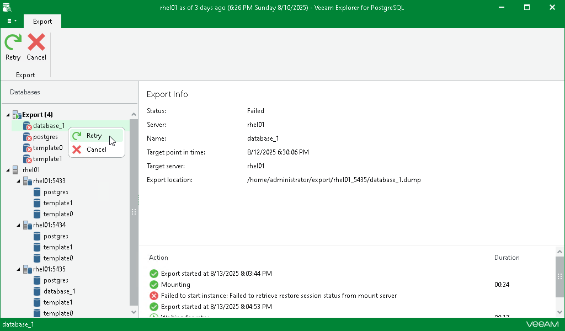
Task: Select postgres label under rhel01:5434
Action: pyautogui.click(x=56, y=236)
